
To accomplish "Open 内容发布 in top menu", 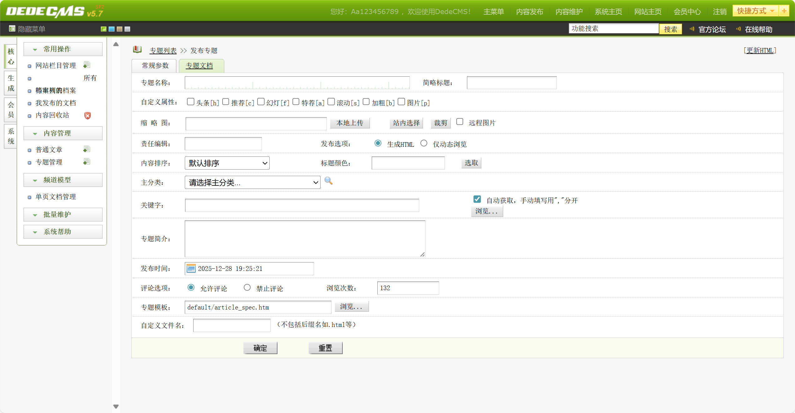I will tap(529, 12).
